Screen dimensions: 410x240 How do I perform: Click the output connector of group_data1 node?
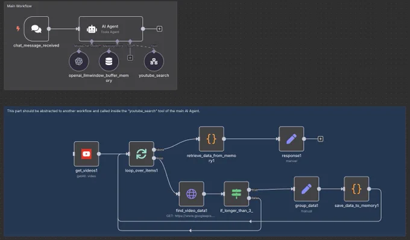tap(319, 189)
